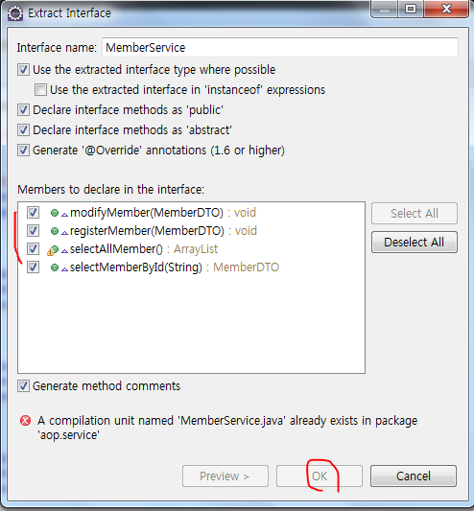The image size is (474, 511).
Task: Click the green public method icon of modifyMember
Action: 55,213
